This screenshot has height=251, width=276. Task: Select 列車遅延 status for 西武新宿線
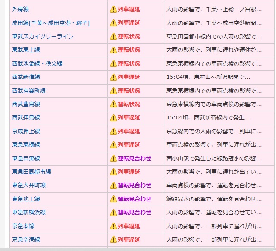point(129,77)
